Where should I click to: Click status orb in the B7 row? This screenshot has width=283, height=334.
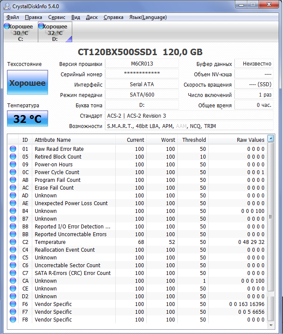pos(13,219)
